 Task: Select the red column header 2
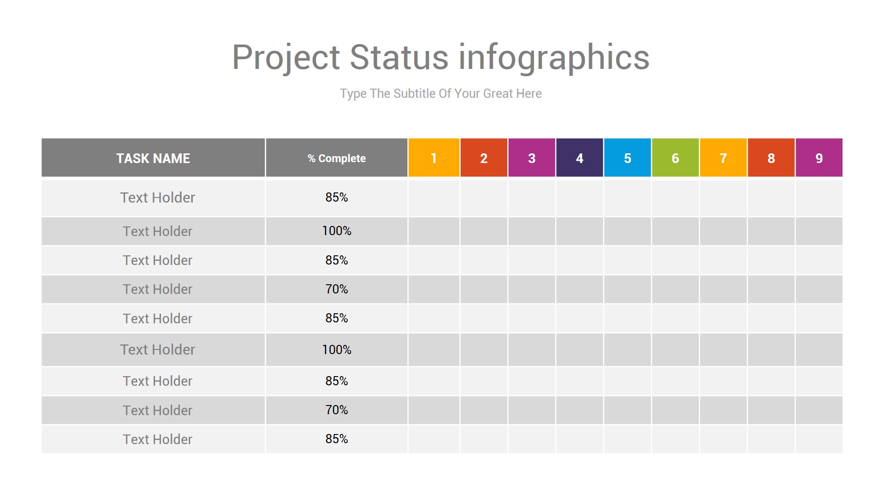[484, 158]
